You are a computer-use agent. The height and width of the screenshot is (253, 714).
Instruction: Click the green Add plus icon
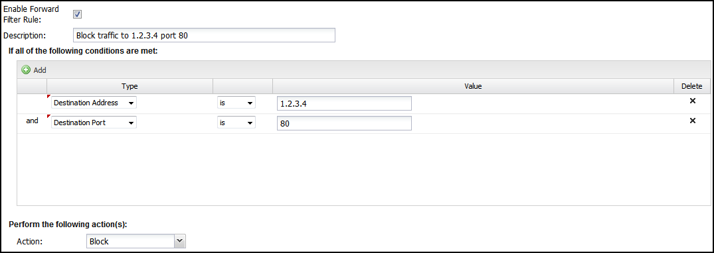click(26, 70)
